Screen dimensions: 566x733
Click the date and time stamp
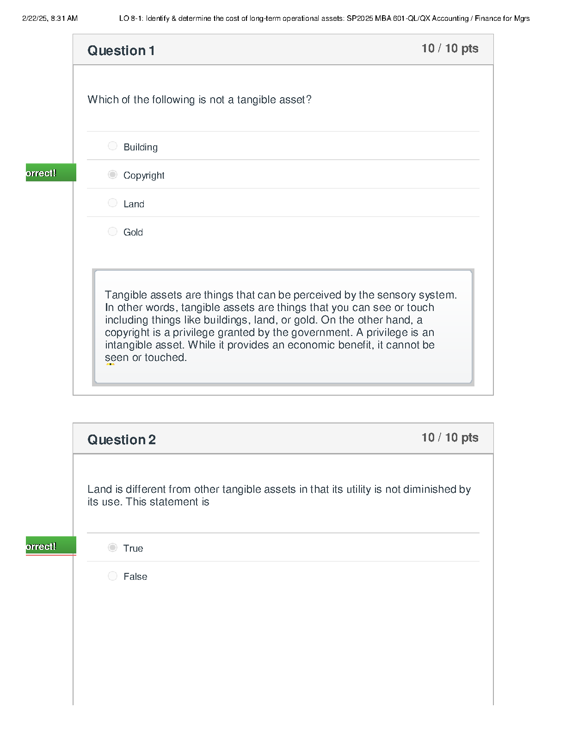tap(50, 19)
